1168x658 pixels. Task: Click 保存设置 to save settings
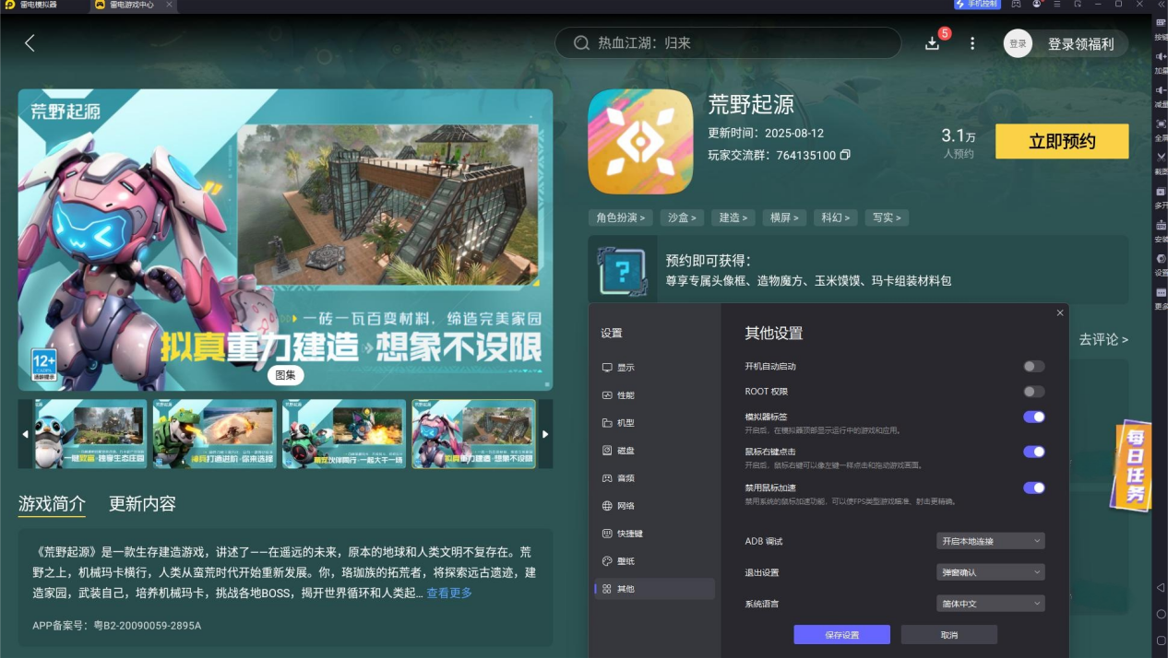pos(840,634)
